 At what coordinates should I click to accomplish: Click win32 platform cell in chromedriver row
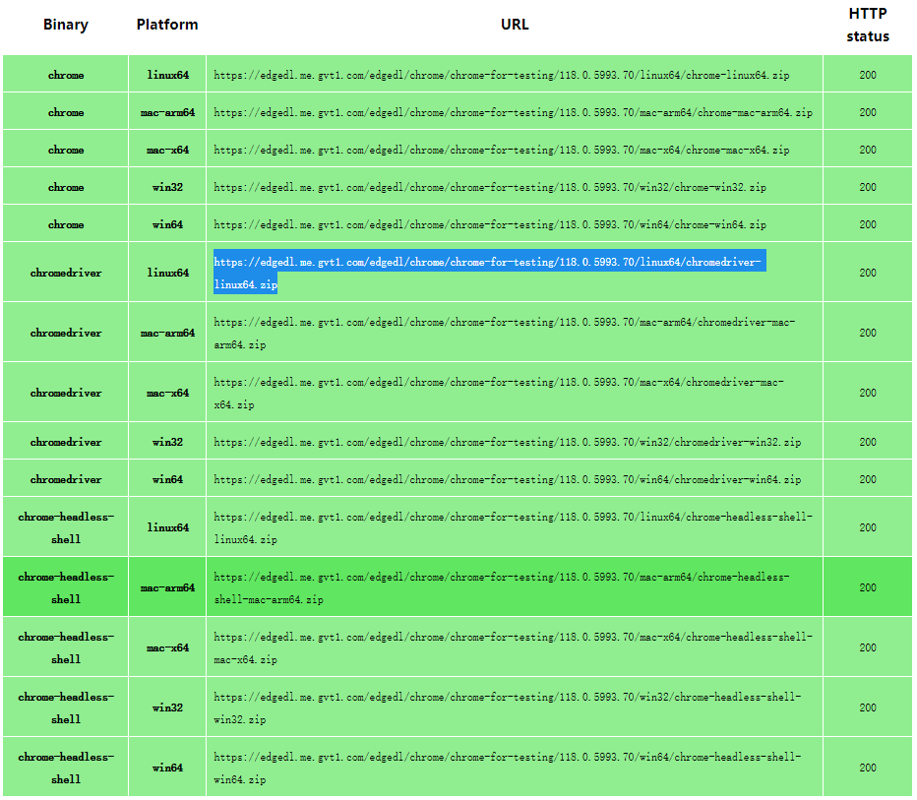[167, 442]
